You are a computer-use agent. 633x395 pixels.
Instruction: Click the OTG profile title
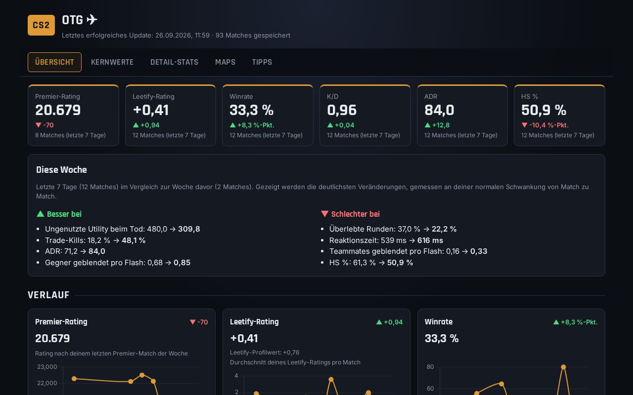[x=80, y=20]
